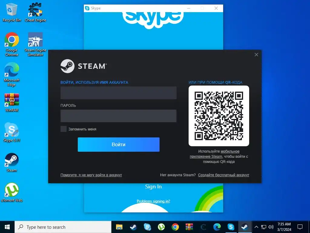The width and height of the screenshot is (310, 233).
Task: Click the Steam logo in login dialog
Action: pyautogui.click(x=84, y=66)
